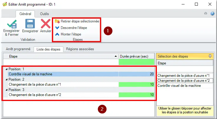Click the Durée prévue (sec) column header
The width and height of the screenshot is (217, 119).
(137, 56)
